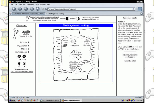
Task: Repeat The Outskirts of Cobb's Knob adventure
Action: [22, 72]
